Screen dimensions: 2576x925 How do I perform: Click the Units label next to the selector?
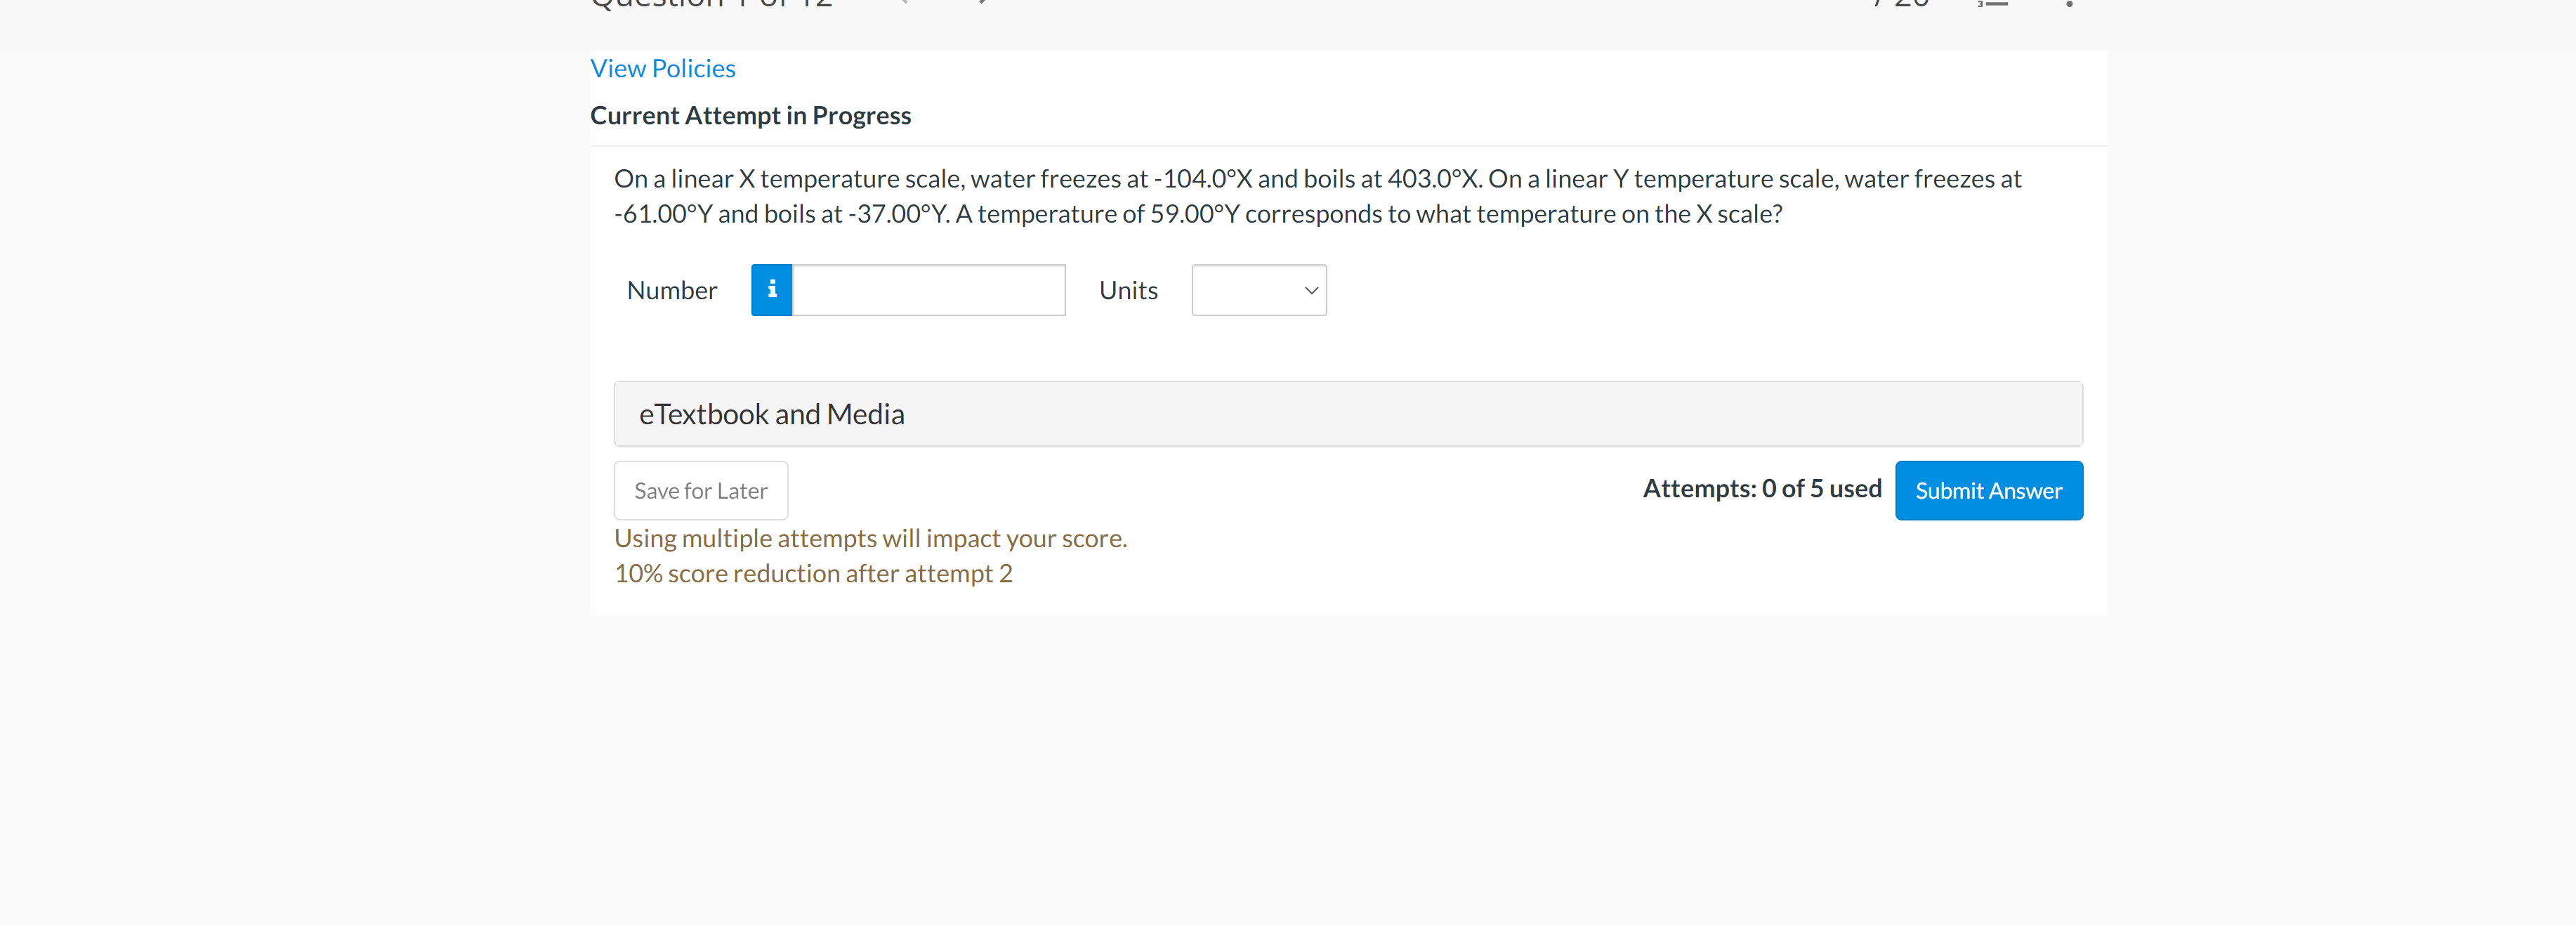[1128, 290]
